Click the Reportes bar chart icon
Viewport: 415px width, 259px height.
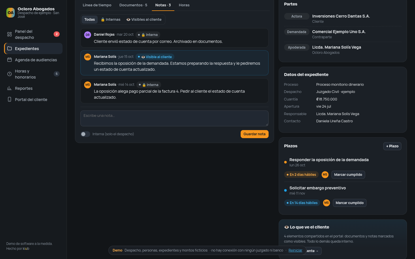pyautogui.click(x=10, y=88)
